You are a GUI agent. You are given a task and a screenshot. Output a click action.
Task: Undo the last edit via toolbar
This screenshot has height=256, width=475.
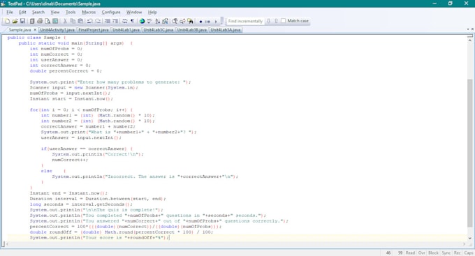tap(90, 21)
